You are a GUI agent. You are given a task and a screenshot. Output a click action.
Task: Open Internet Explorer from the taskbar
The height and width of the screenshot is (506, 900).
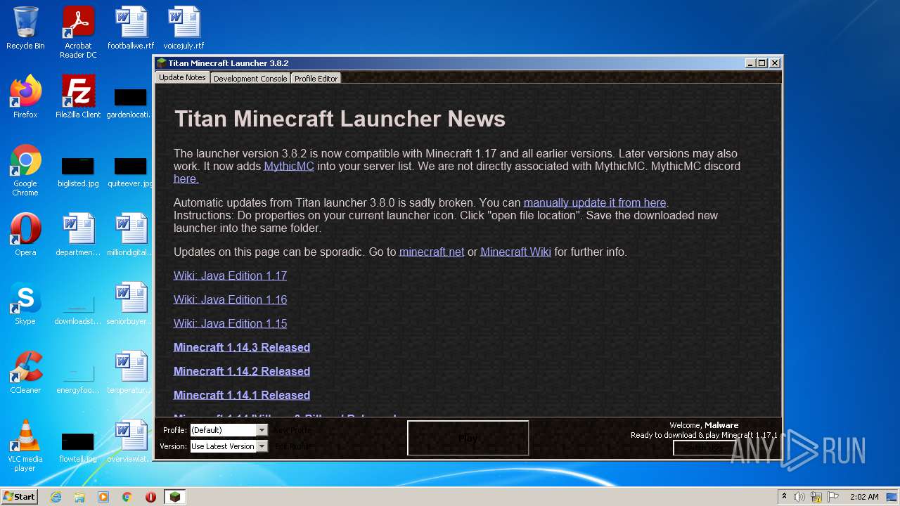tap(56, 497)
